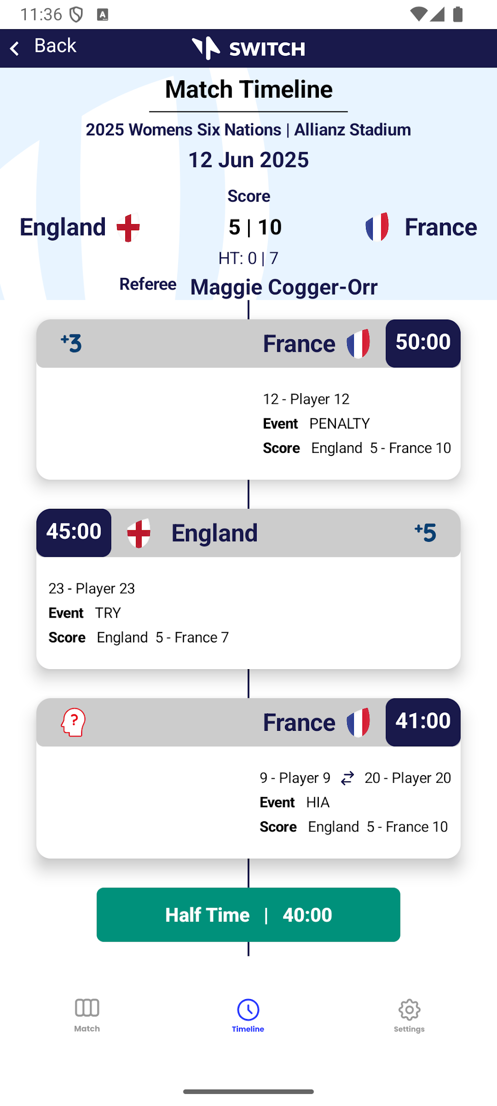The width and height of the screenshot is (497, 1106).
Task: Open the Match tab
Action: [87, 1015]
